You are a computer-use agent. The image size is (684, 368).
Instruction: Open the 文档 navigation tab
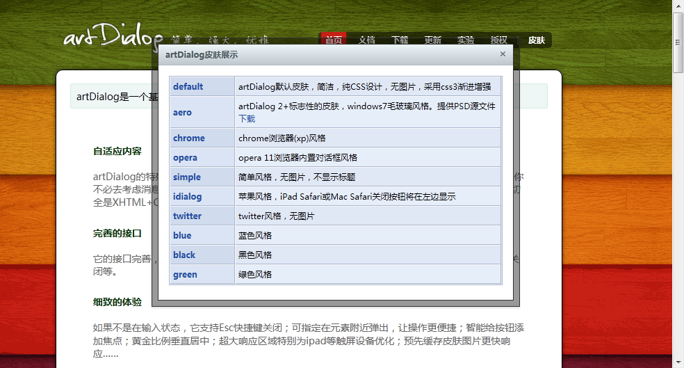point(367,40)
